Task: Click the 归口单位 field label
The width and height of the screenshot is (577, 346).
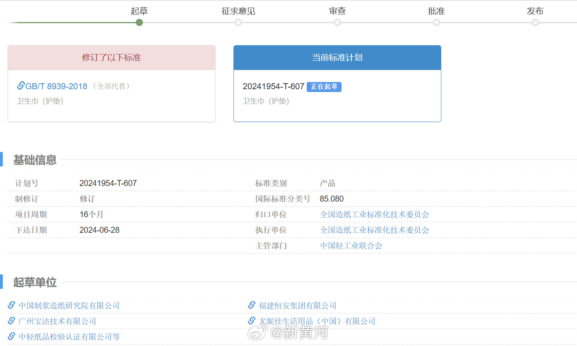Action: pyautogui.click(x=271, y=214)
